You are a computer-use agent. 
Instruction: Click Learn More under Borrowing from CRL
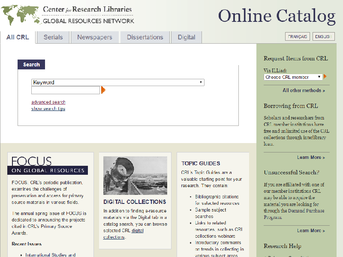click(x=311, y=157)
